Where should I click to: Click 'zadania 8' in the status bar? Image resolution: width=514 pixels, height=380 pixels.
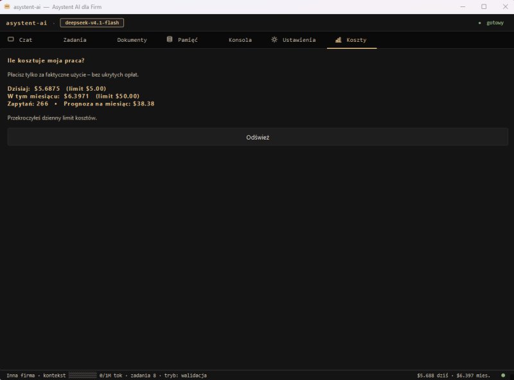143,375
